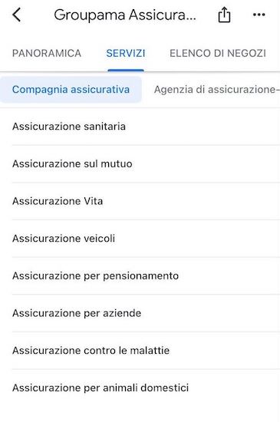280x422 pixels.
Task: Select the Agenzia di assicurazione chip
Action: pyautogui.click(x=217, y=89)
